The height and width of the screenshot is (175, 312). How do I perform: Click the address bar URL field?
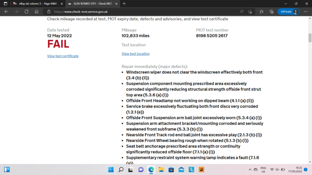pyautogui.click(x=136, y=12)
